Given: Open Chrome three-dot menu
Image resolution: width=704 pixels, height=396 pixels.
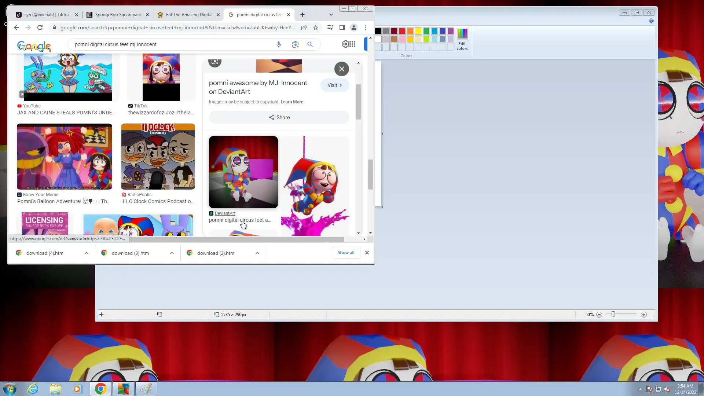Looking at the screenshot, I should tap(366, 27).
